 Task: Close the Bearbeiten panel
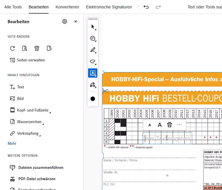tap(76, 21)
